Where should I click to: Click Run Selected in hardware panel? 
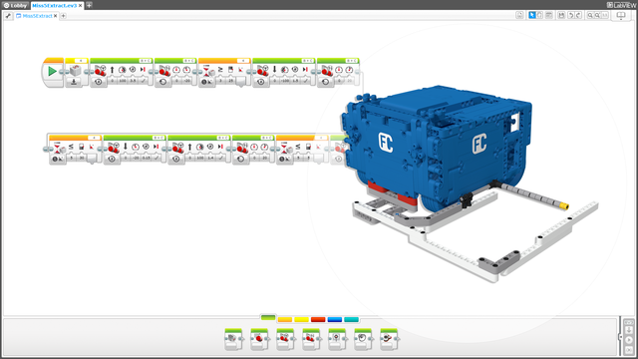tap(629, 350)
